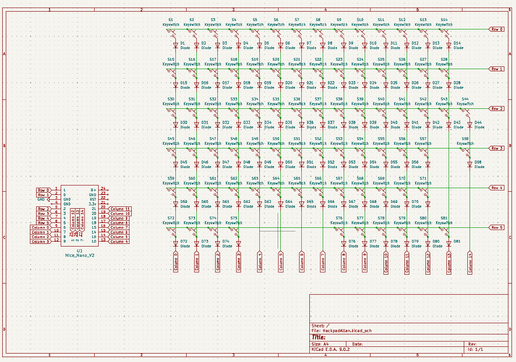Select the Column 11 label on U1 pin 20

120,209
